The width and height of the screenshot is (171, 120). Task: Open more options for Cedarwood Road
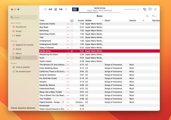click(68, 89)
